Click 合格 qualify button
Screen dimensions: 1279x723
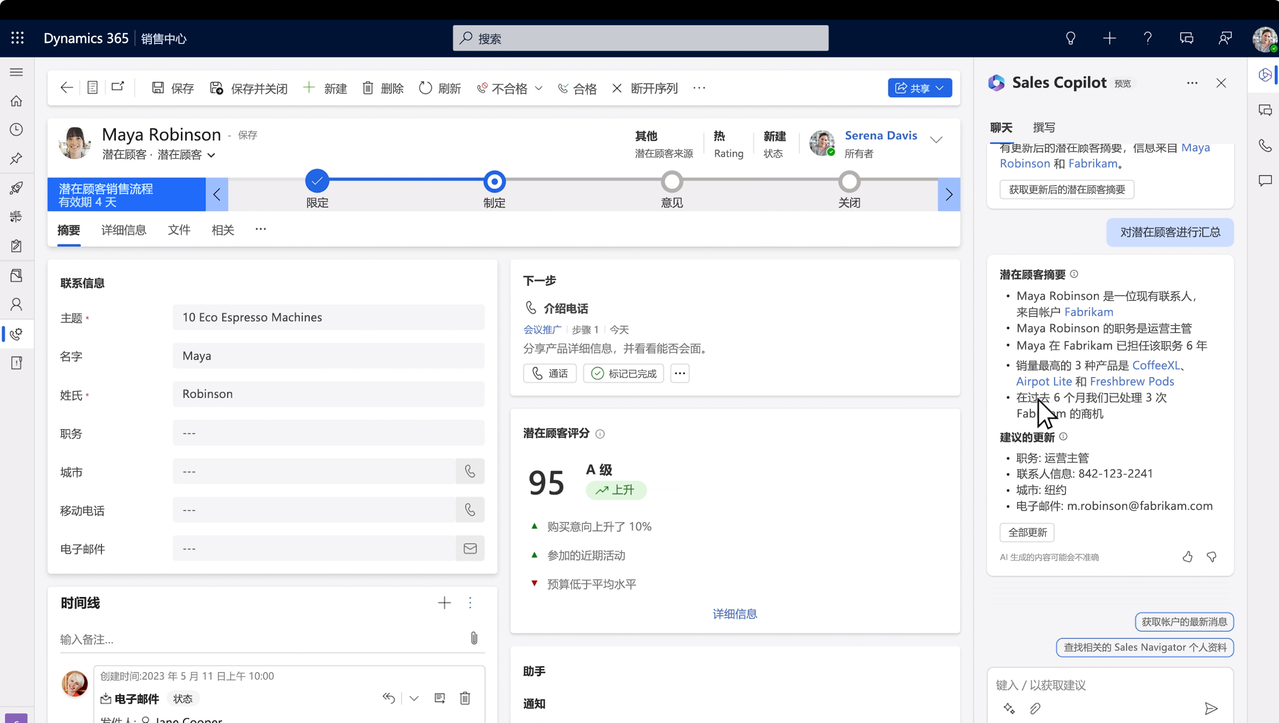(578, 88)
